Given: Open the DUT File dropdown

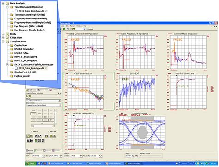Looking at the screenshot, I should [43, 101].
